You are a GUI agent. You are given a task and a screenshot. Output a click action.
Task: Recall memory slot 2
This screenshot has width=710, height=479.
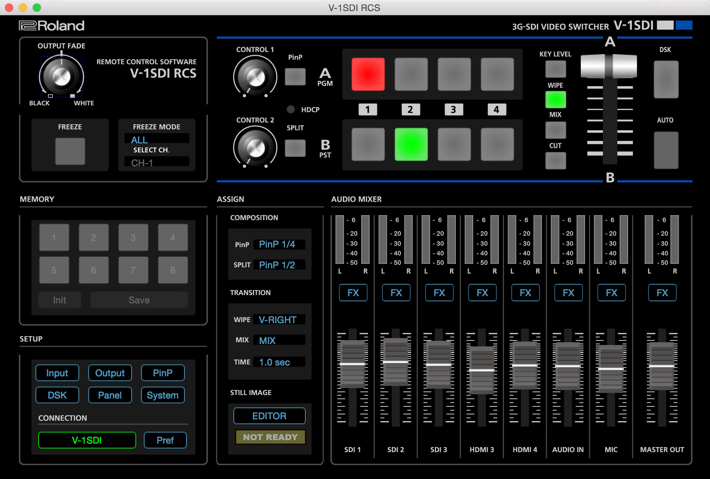[93, 237]
